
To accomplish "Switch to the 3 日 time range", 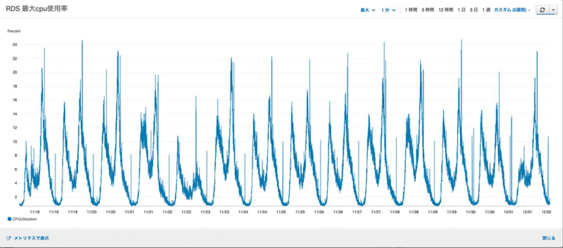I will coord(474,10).
